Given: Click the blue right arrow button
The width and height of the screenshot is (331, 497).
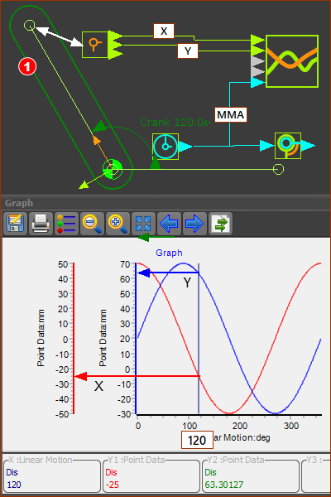Looking at the screenshot, I should [x=194, y=224].
